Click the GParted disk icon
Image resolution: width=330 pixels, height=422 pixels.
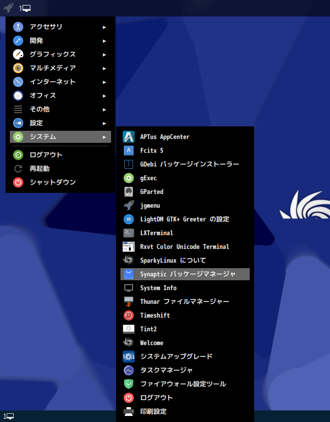coord(129,192)
